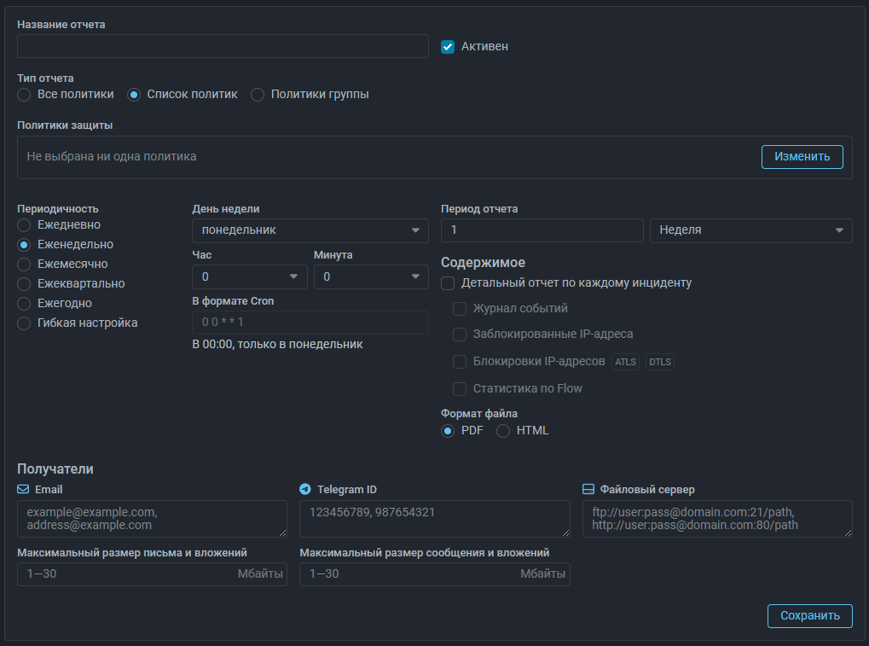This screenshot has width=869, height=646.
Task: Click the Telegram ID text area
Action: 434,519
